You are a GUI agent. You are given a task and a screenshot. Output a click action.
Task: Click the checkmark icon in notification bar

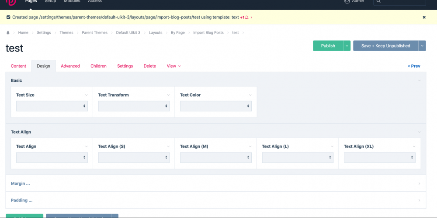8,17
